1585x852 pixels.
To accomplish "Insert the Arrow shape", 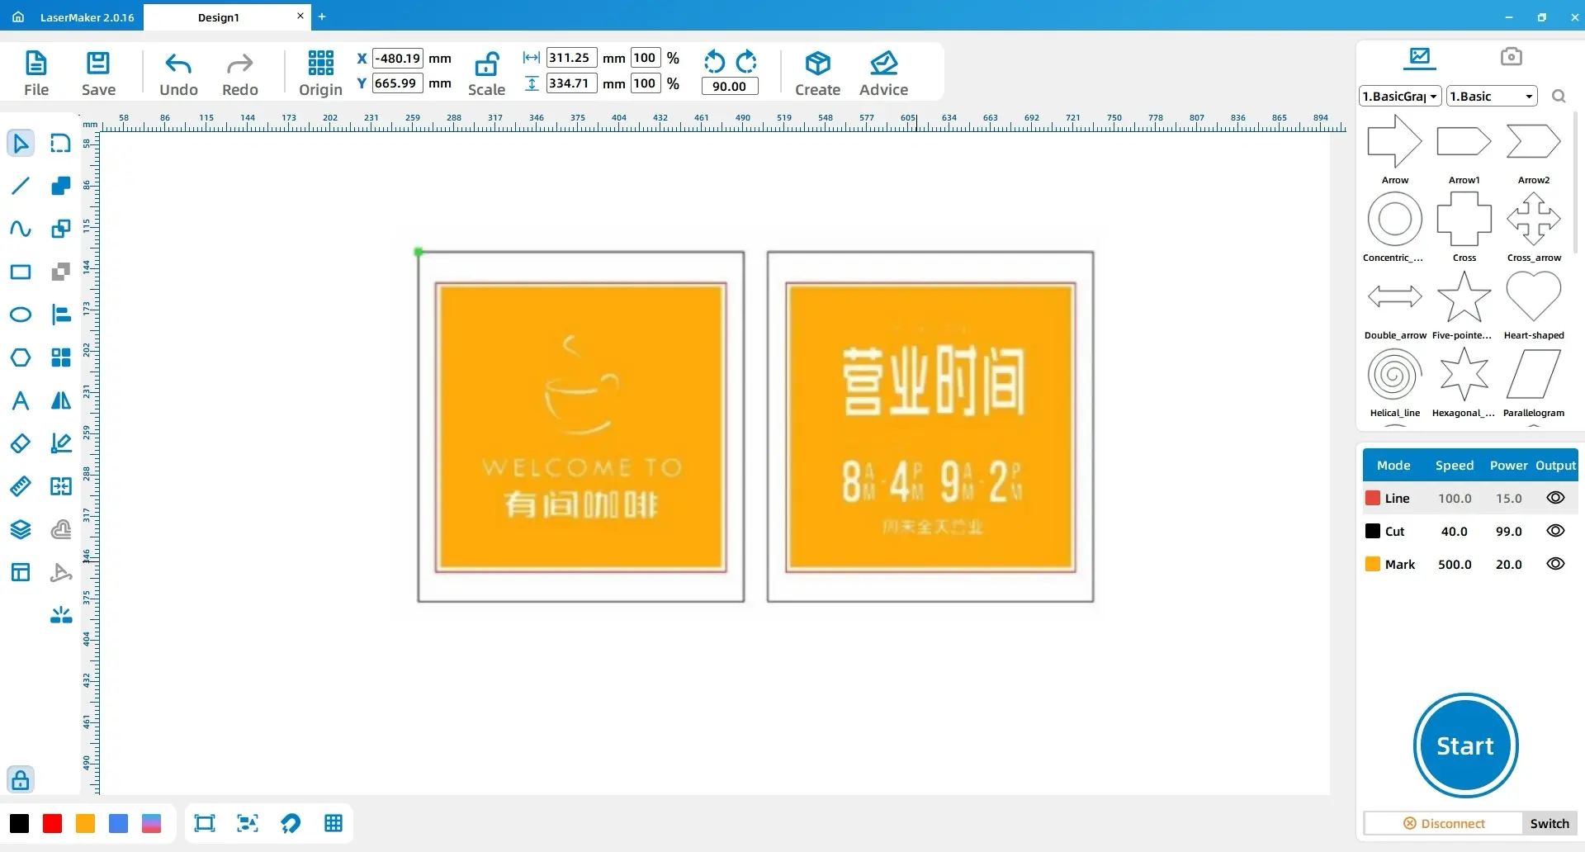I will pyautogui.click(x=1394, y=149).
